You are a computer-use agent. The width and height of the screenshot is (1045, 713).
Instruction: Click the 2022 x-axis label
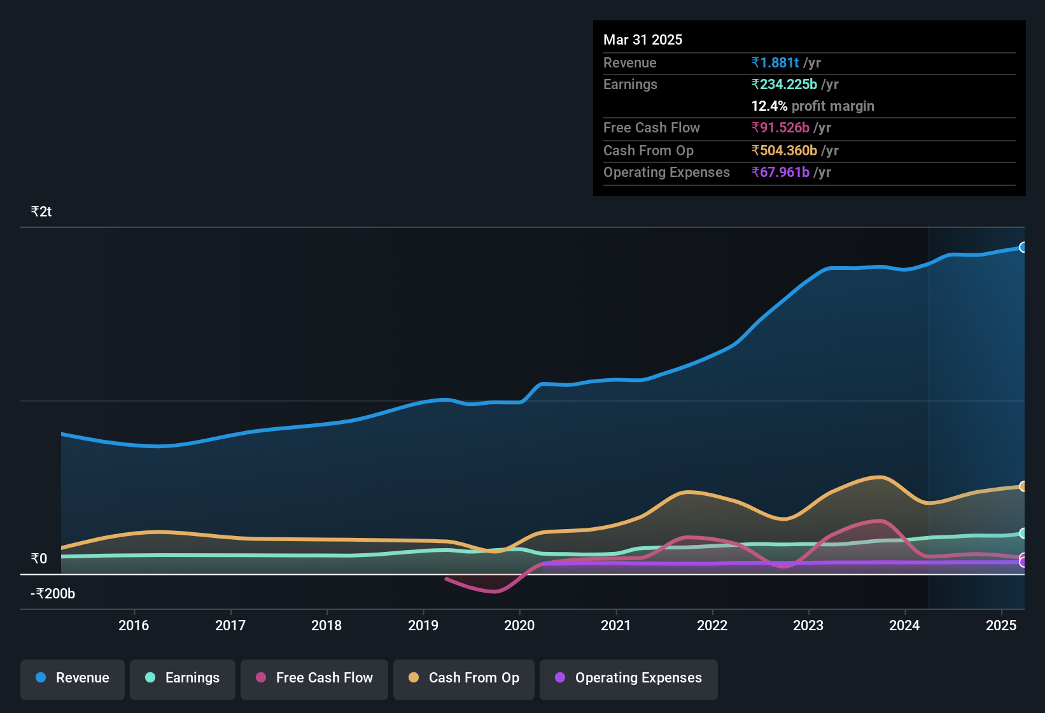click(x=712, y=625)
